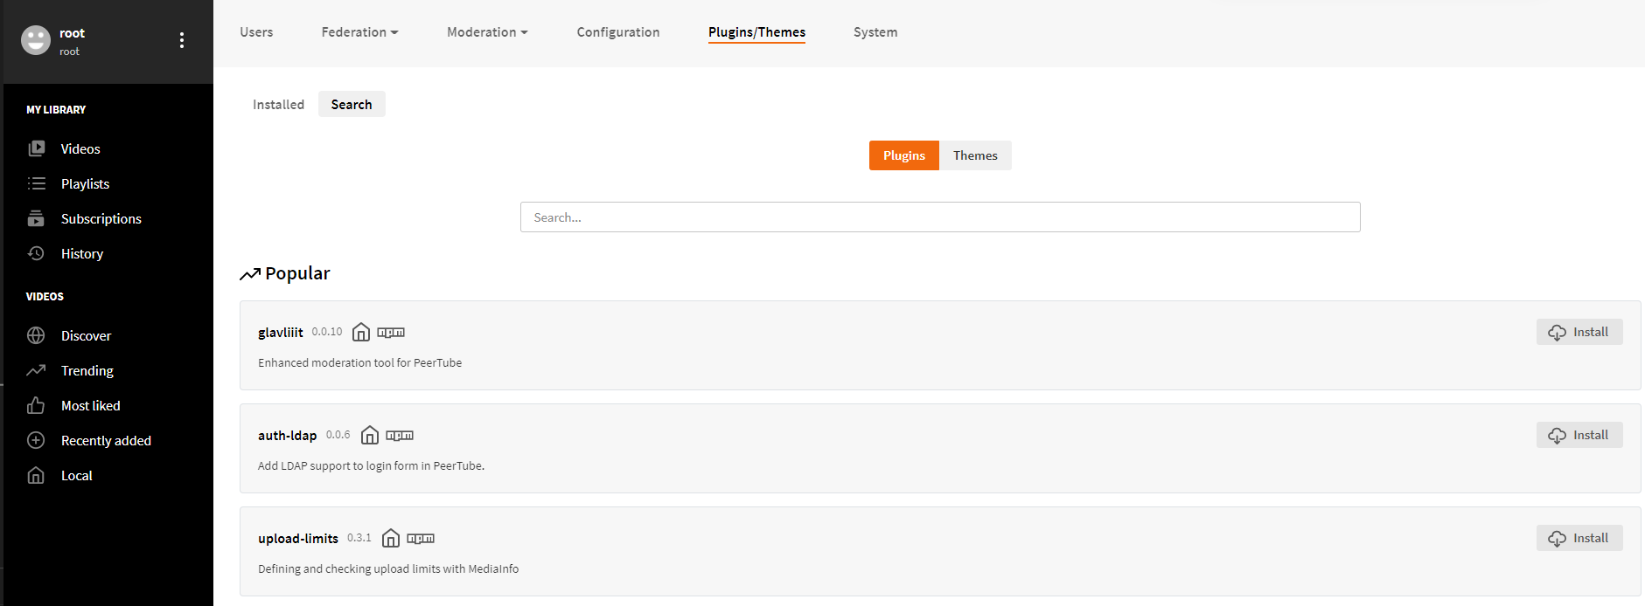Click the upload-limits plugin name
Image resolution: width=1645 pixels, height=606 pixels.
(x=298, y=538)
